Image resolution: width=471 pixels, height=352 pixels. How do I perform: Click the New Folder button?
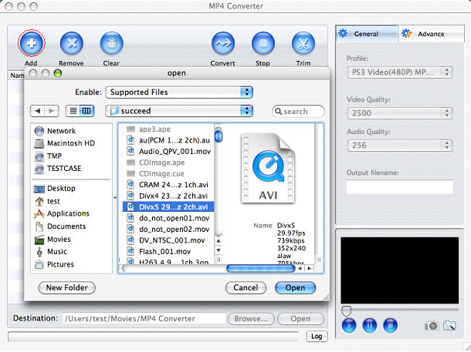click(x=67, y=287)
